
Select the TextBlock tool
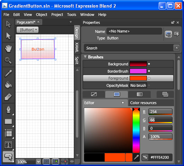(8, 145)
